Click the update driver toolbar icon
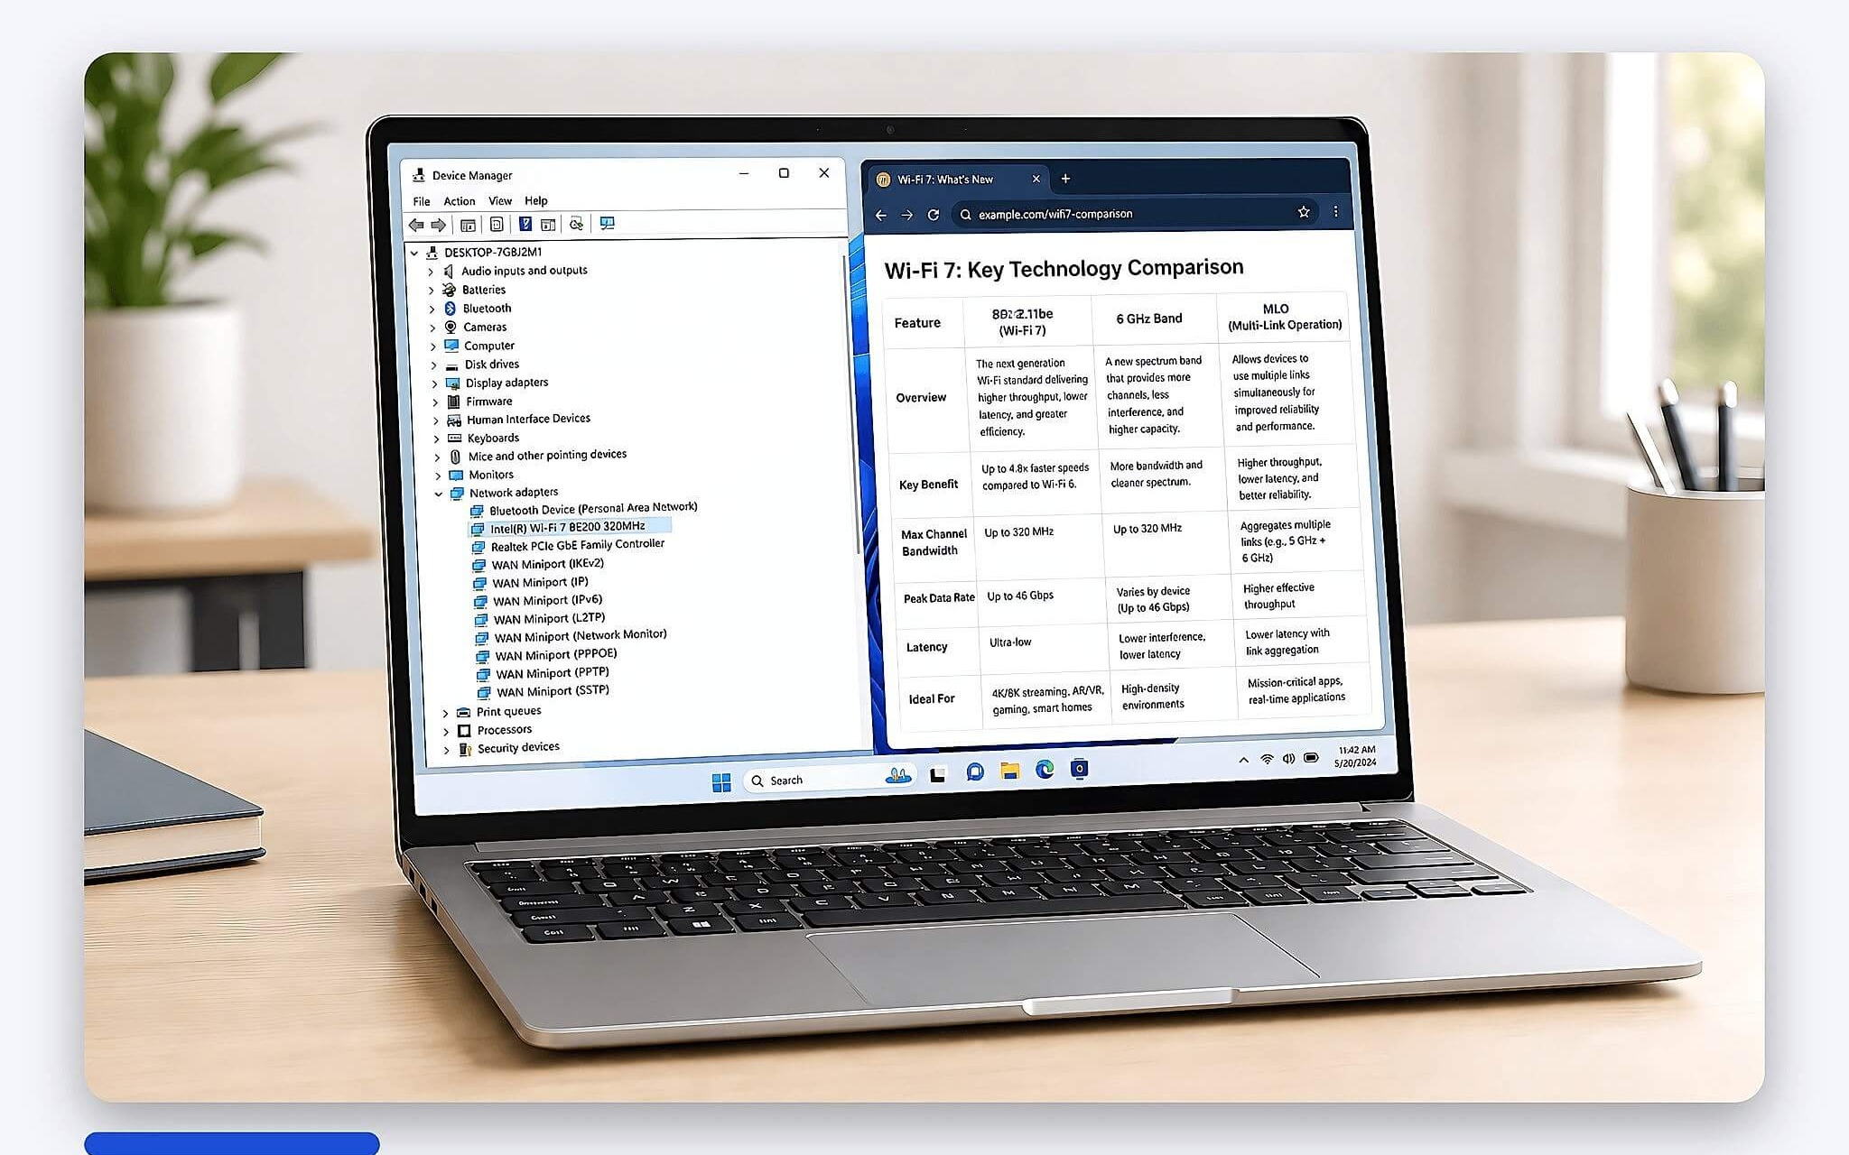 click(576, 224)
